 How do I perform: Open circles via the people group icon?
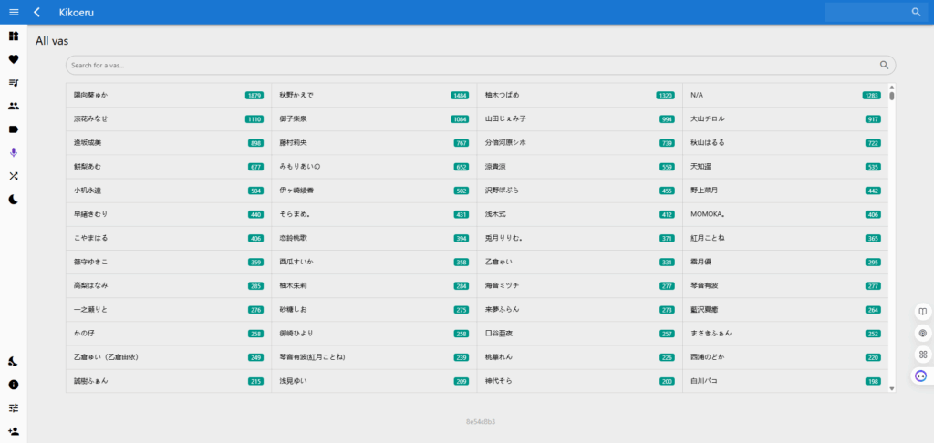14,106
